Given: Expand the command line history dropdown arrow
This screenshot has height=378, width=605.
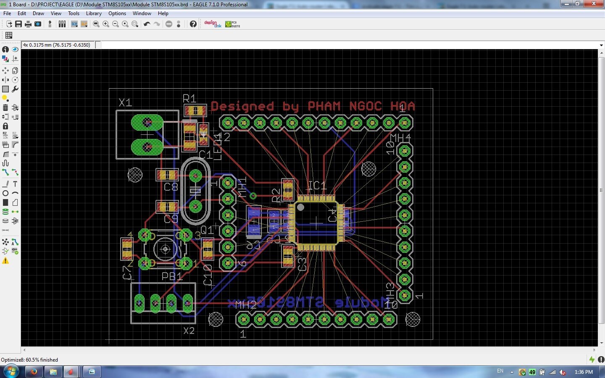Looking at the screenshot, I should (x=601, y=45).
